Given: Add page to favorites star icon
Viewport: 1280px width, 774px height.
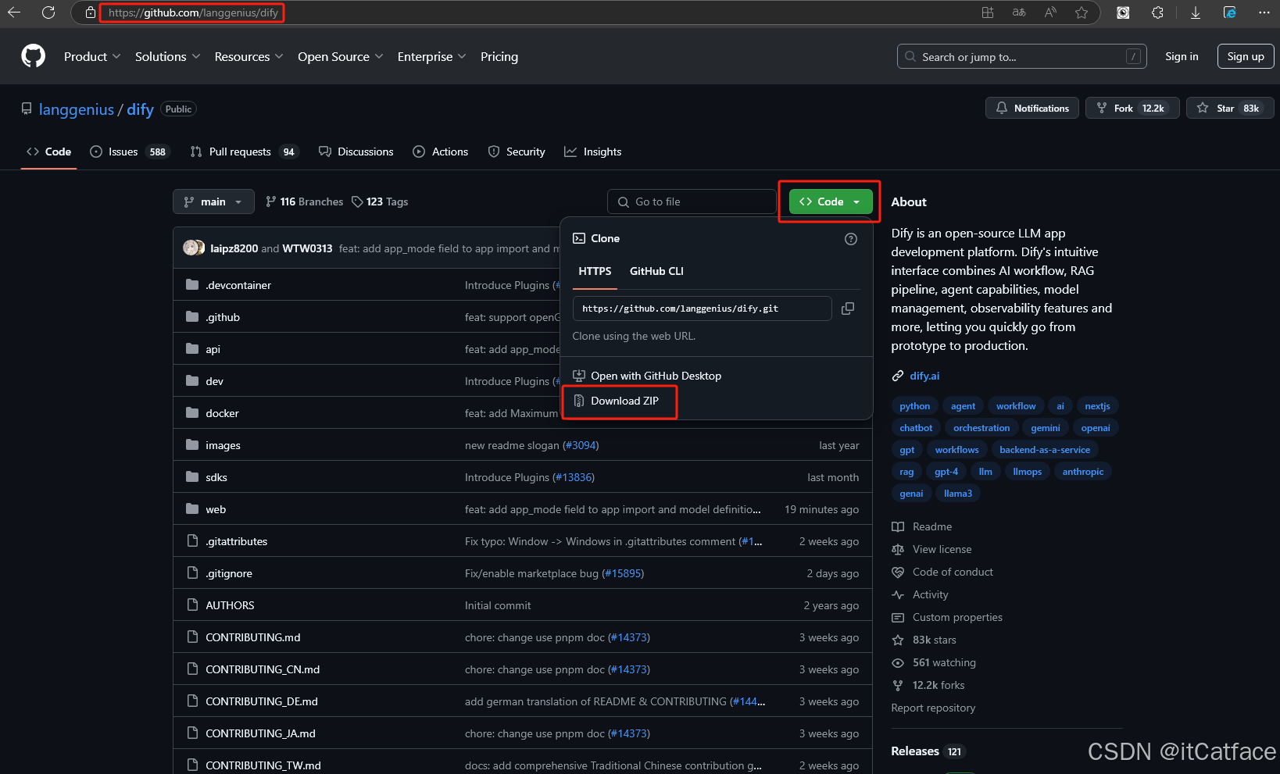Looking at the screenshot, I should pos(1082,12).
